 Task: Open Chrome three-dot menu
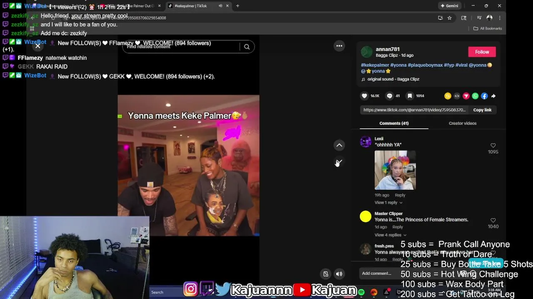500,18
